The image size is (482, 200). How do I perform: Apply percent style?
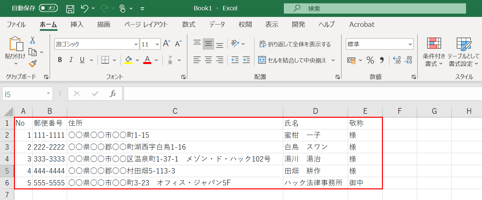(370, 60)
